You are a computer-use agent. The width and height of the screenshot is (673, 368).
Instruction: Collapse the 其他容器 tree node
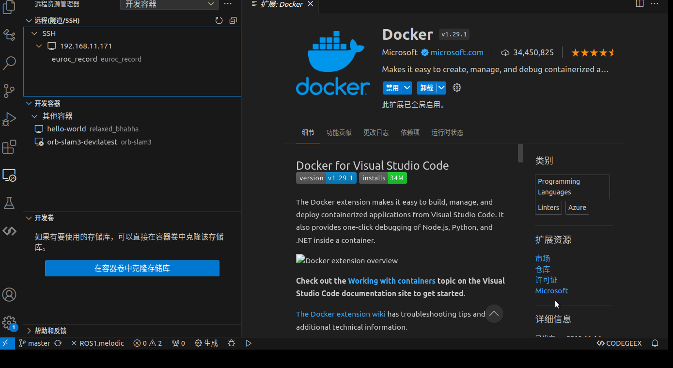click(34, 116)
